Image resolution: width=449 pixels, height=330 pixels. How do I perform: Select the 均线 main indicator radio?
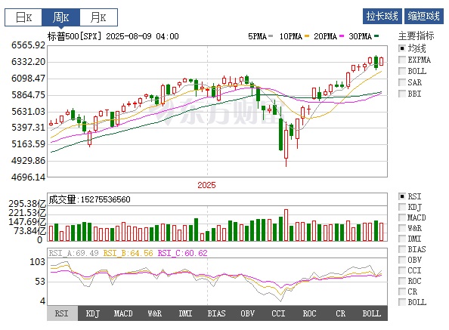pyautogui.click(x=402, y=48)
